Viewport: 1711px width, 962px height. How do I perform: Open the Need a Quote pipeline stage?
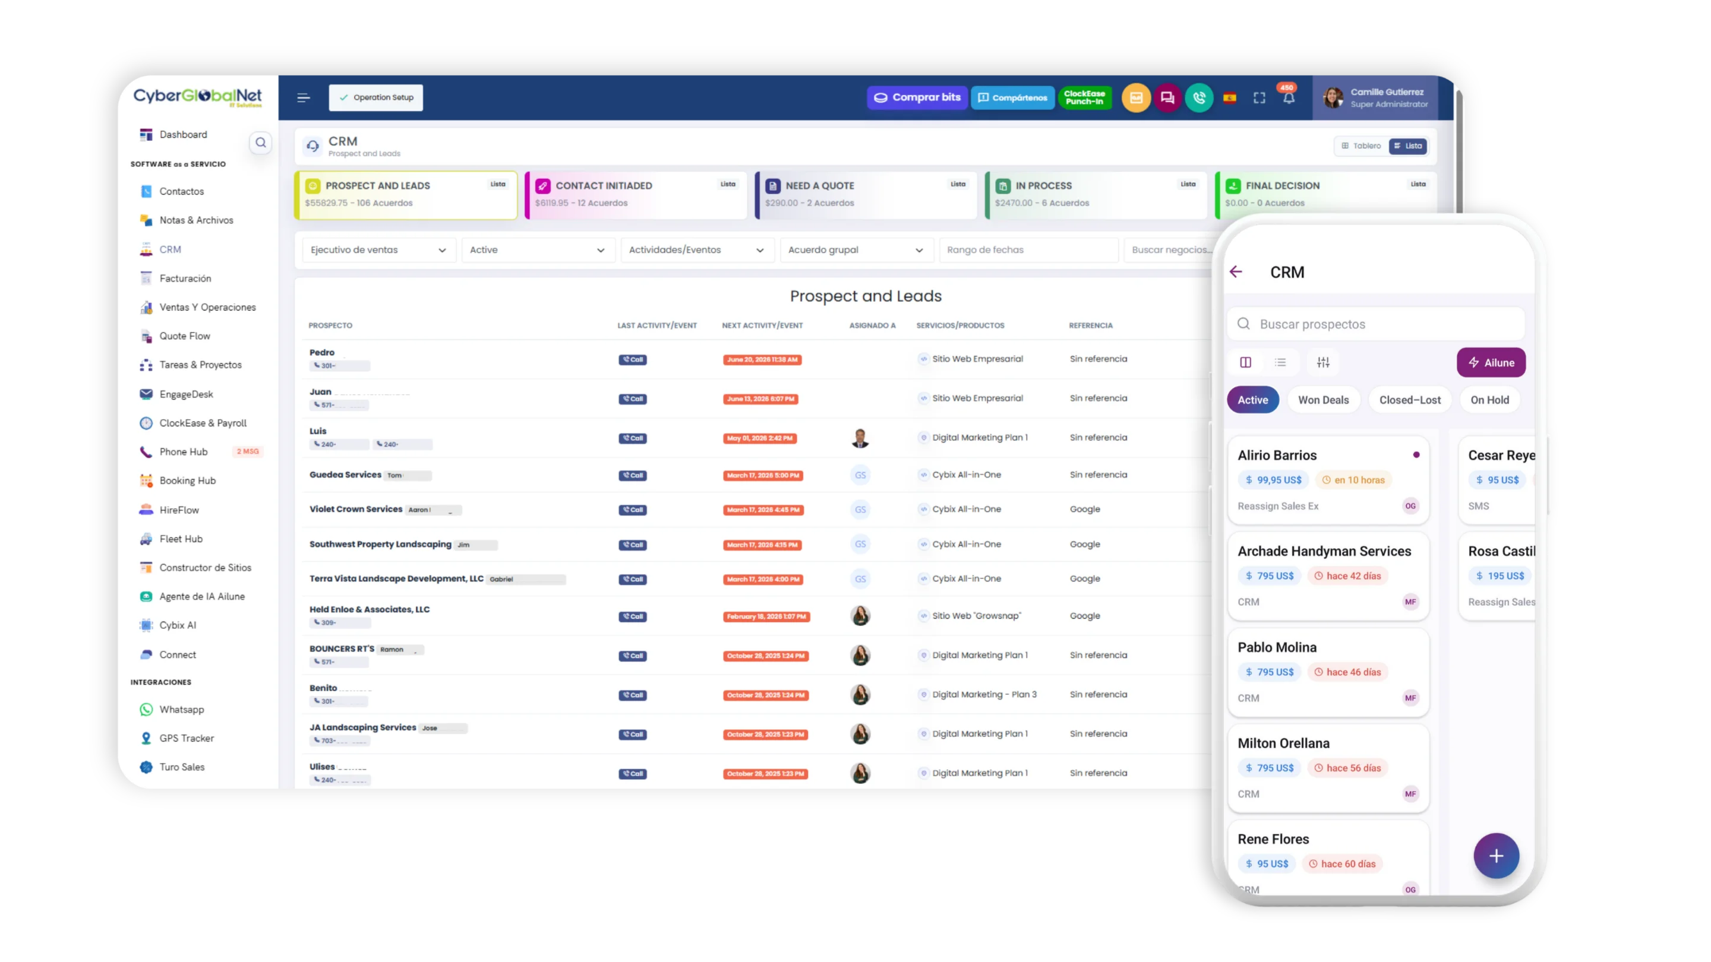(x=866, y=195)
